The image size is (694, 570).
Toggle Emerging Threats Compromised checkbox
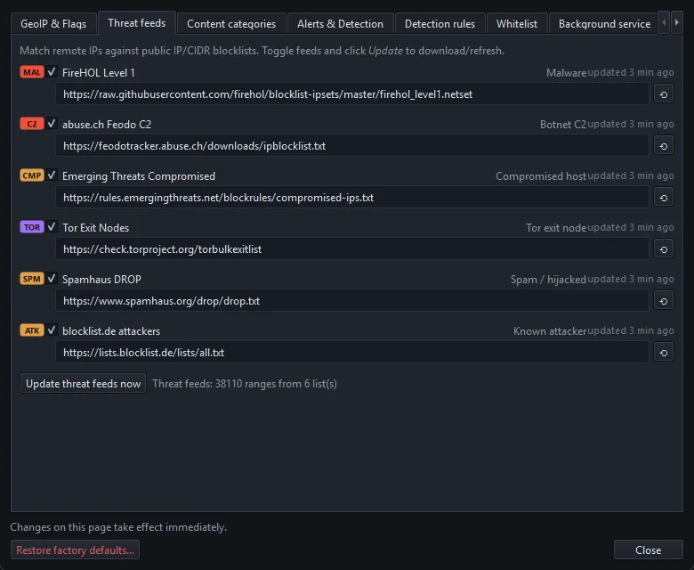52,175
